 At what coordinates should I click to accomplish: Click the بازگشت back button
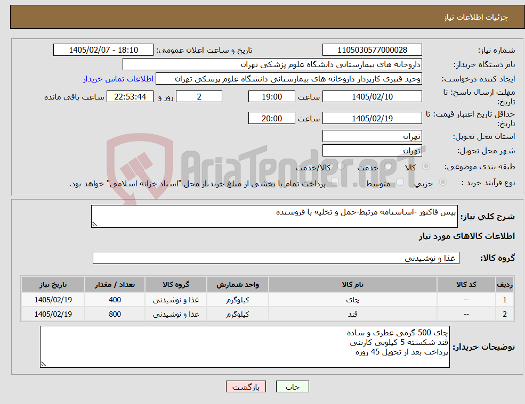[246, 386]
